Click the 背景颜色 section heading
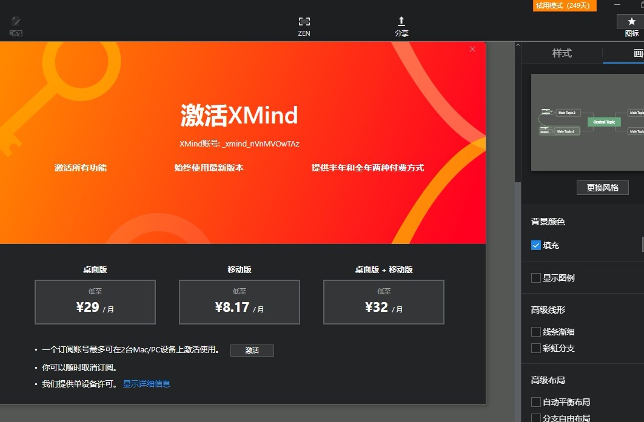Screen dimensions: 644x422 click(548, 222)
